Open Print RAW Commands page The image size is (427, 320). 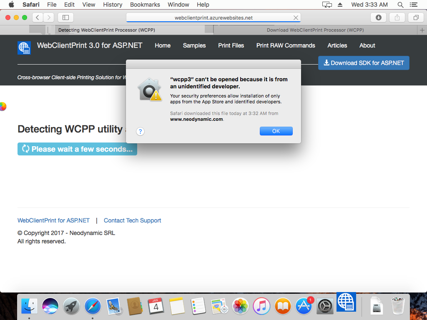pos(286,45)
